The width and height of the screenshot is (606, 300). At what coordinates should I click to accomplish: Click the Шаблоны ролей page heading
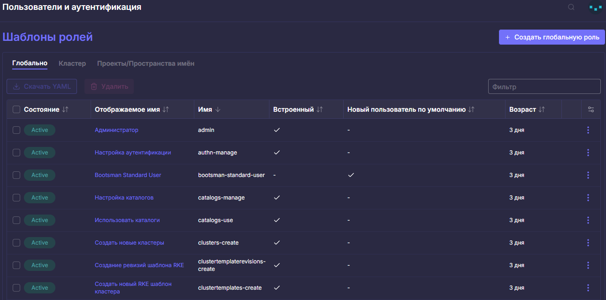coord(48,37)
